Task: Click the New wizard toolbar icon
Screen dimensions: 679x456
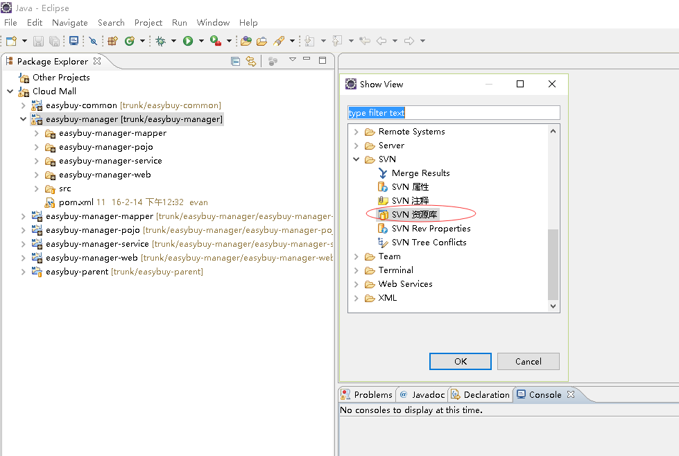Action: click(11, 41)
